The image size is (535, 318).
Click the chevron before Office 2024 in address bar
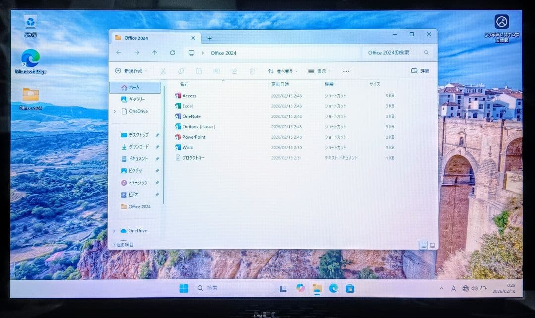[203, 53]
